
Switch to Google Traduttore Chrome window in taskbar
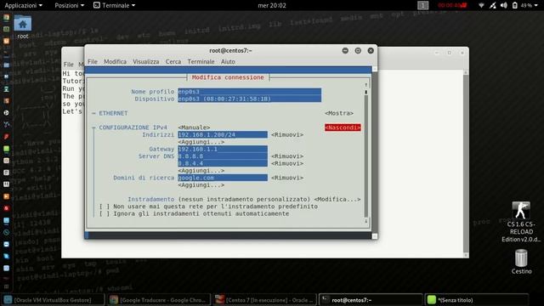(x=159, y=300)
